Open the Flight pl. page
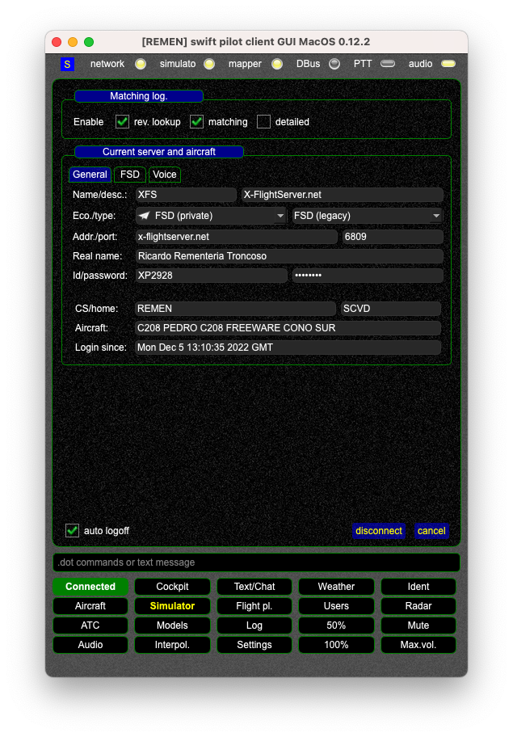This screenshot has width=513, height=737. click(254, 606)
